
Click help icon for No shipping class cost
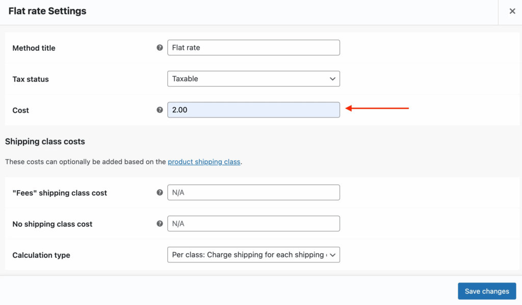coord(160,224)
